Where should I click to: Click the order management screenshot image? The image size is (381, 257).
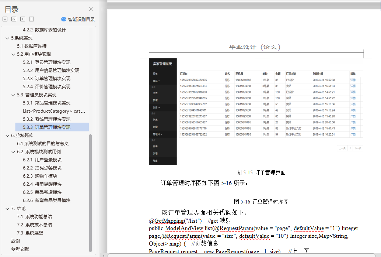coord(256,112)
